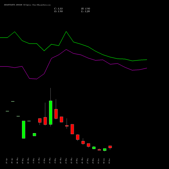The image size is (169, 169).
Task: Click the 18 May date label
Action: 50,161
